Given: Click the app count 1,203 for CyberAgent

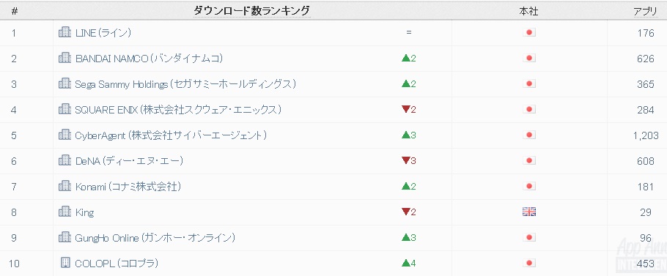Looking at the screenshot, I should coord(646,135).
